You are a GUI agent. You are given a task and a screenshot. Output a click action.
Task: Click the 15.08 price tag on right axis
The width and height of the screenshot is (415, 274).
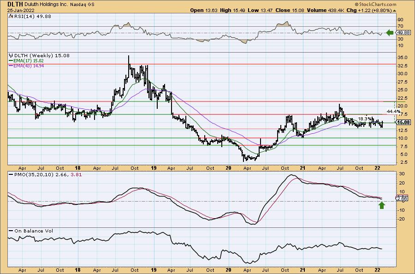click(403, 122)
